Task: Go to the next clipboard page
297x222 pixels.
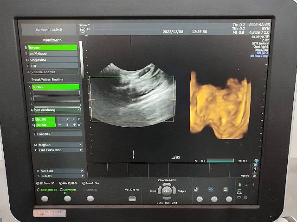Action: (x=255, y=172)
